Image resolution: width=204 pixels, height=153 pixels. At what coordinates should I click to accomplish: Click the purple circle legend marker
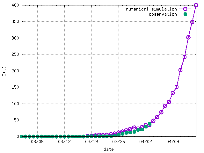coord(185,9)
